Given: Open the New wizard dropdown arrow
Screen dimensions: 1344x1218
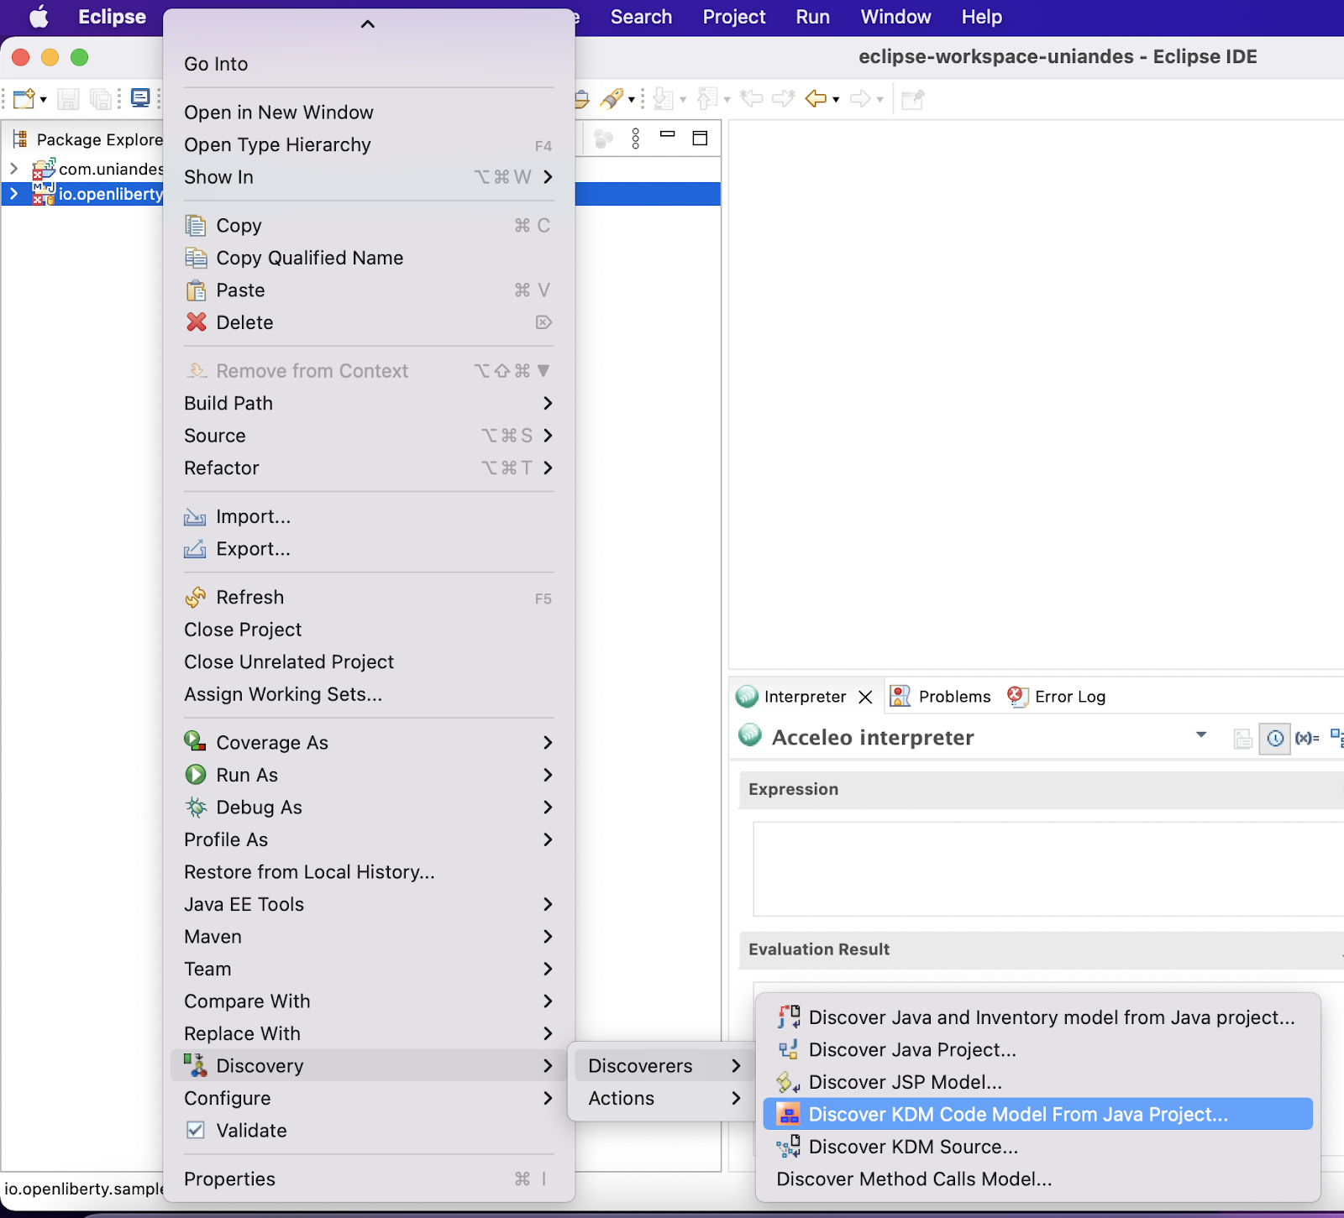Looking at the screenshot, I should 44,100.
